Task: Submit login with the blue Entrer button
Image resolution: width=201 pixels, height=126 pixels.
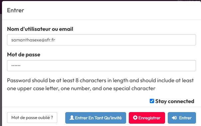Action: pos(182,118)
